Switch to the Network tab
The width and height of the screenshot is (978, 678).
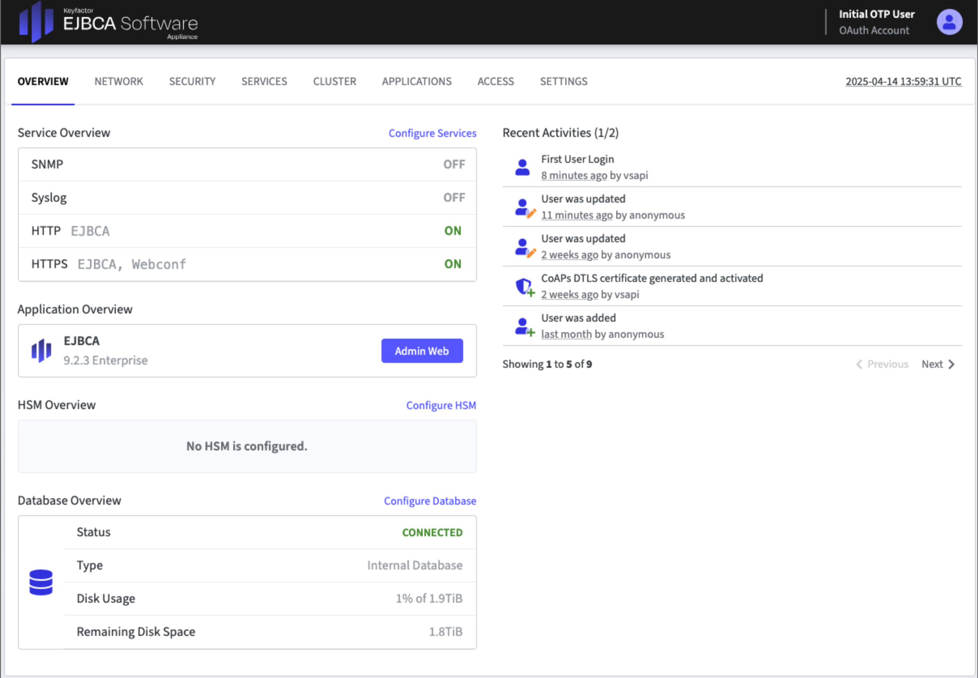tap(119, 81)
